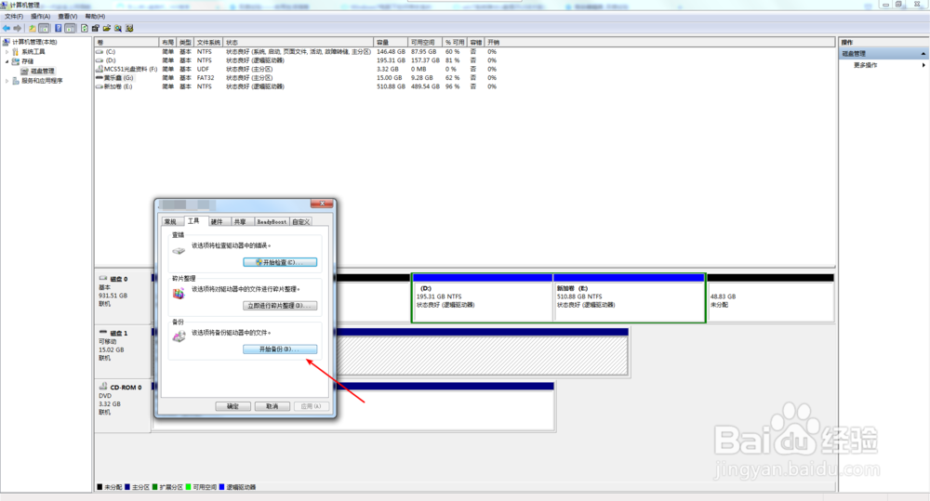Screen dimensions: 930x501
Task: Click the Refresh toolbar icon
Action: tap(85, 29)
